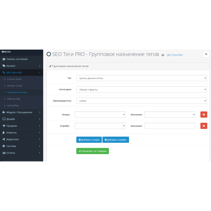Click the Добавить опцию button

89,140
